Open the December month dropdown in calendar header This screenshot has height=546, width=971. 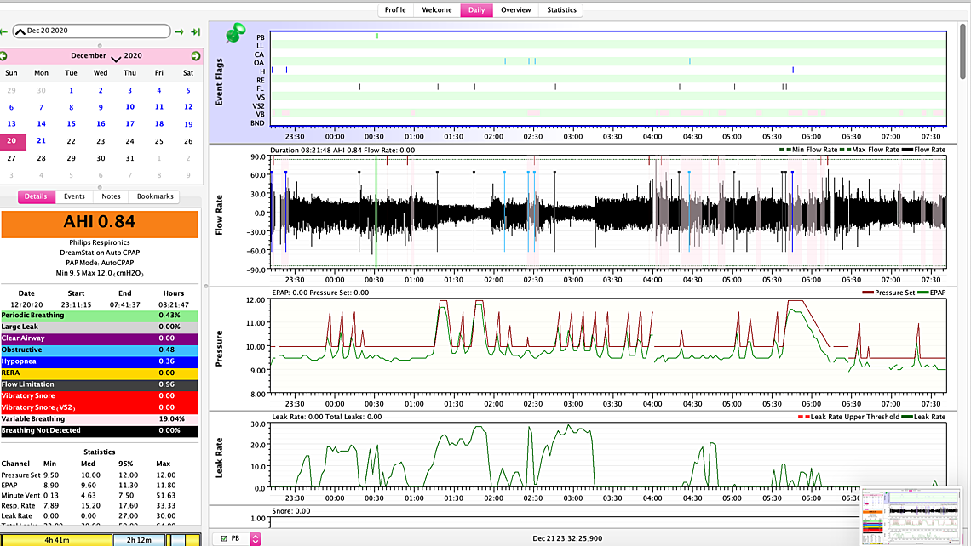116,58
